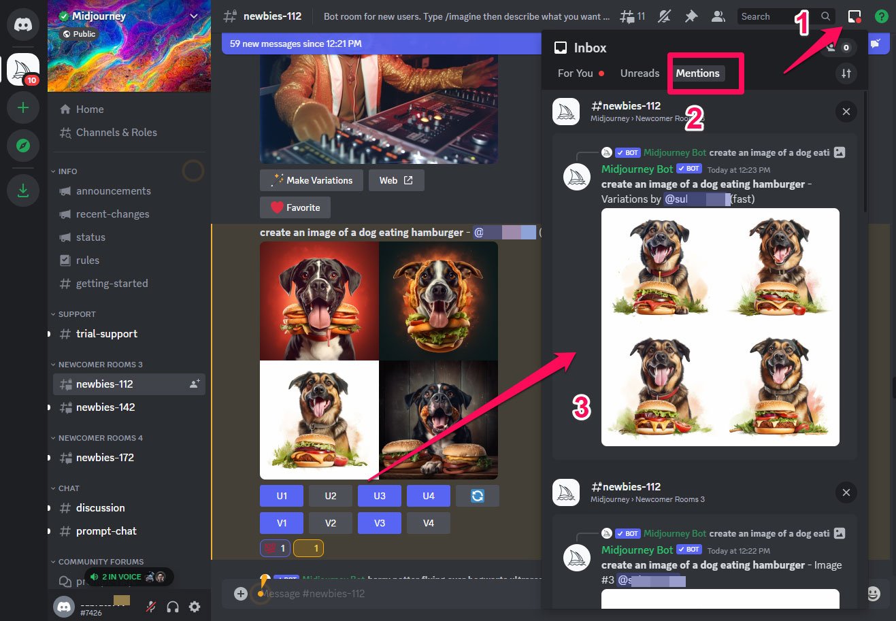
Task: Add a server with the plus icon
Action: click(23, 107)
